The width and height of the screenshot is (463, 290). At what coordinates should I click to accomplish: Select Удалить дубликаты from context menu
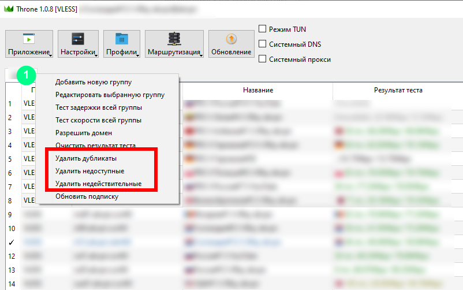click(86, 158)
